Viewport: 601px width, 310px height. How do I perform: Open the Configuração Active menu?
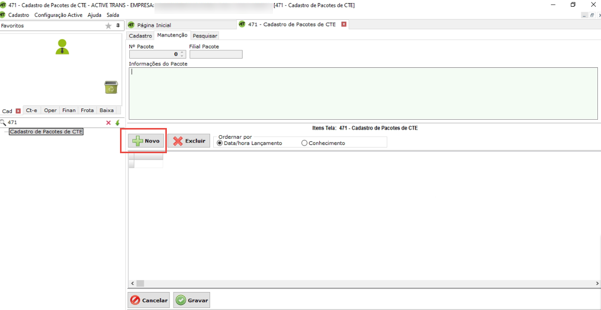point(58,15)
